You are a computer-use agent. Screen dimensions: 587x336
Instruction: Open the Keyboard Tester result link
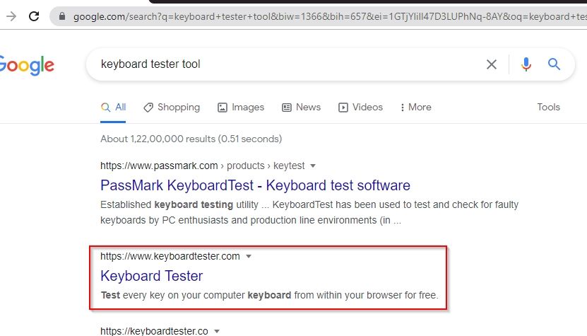[152, 276]
